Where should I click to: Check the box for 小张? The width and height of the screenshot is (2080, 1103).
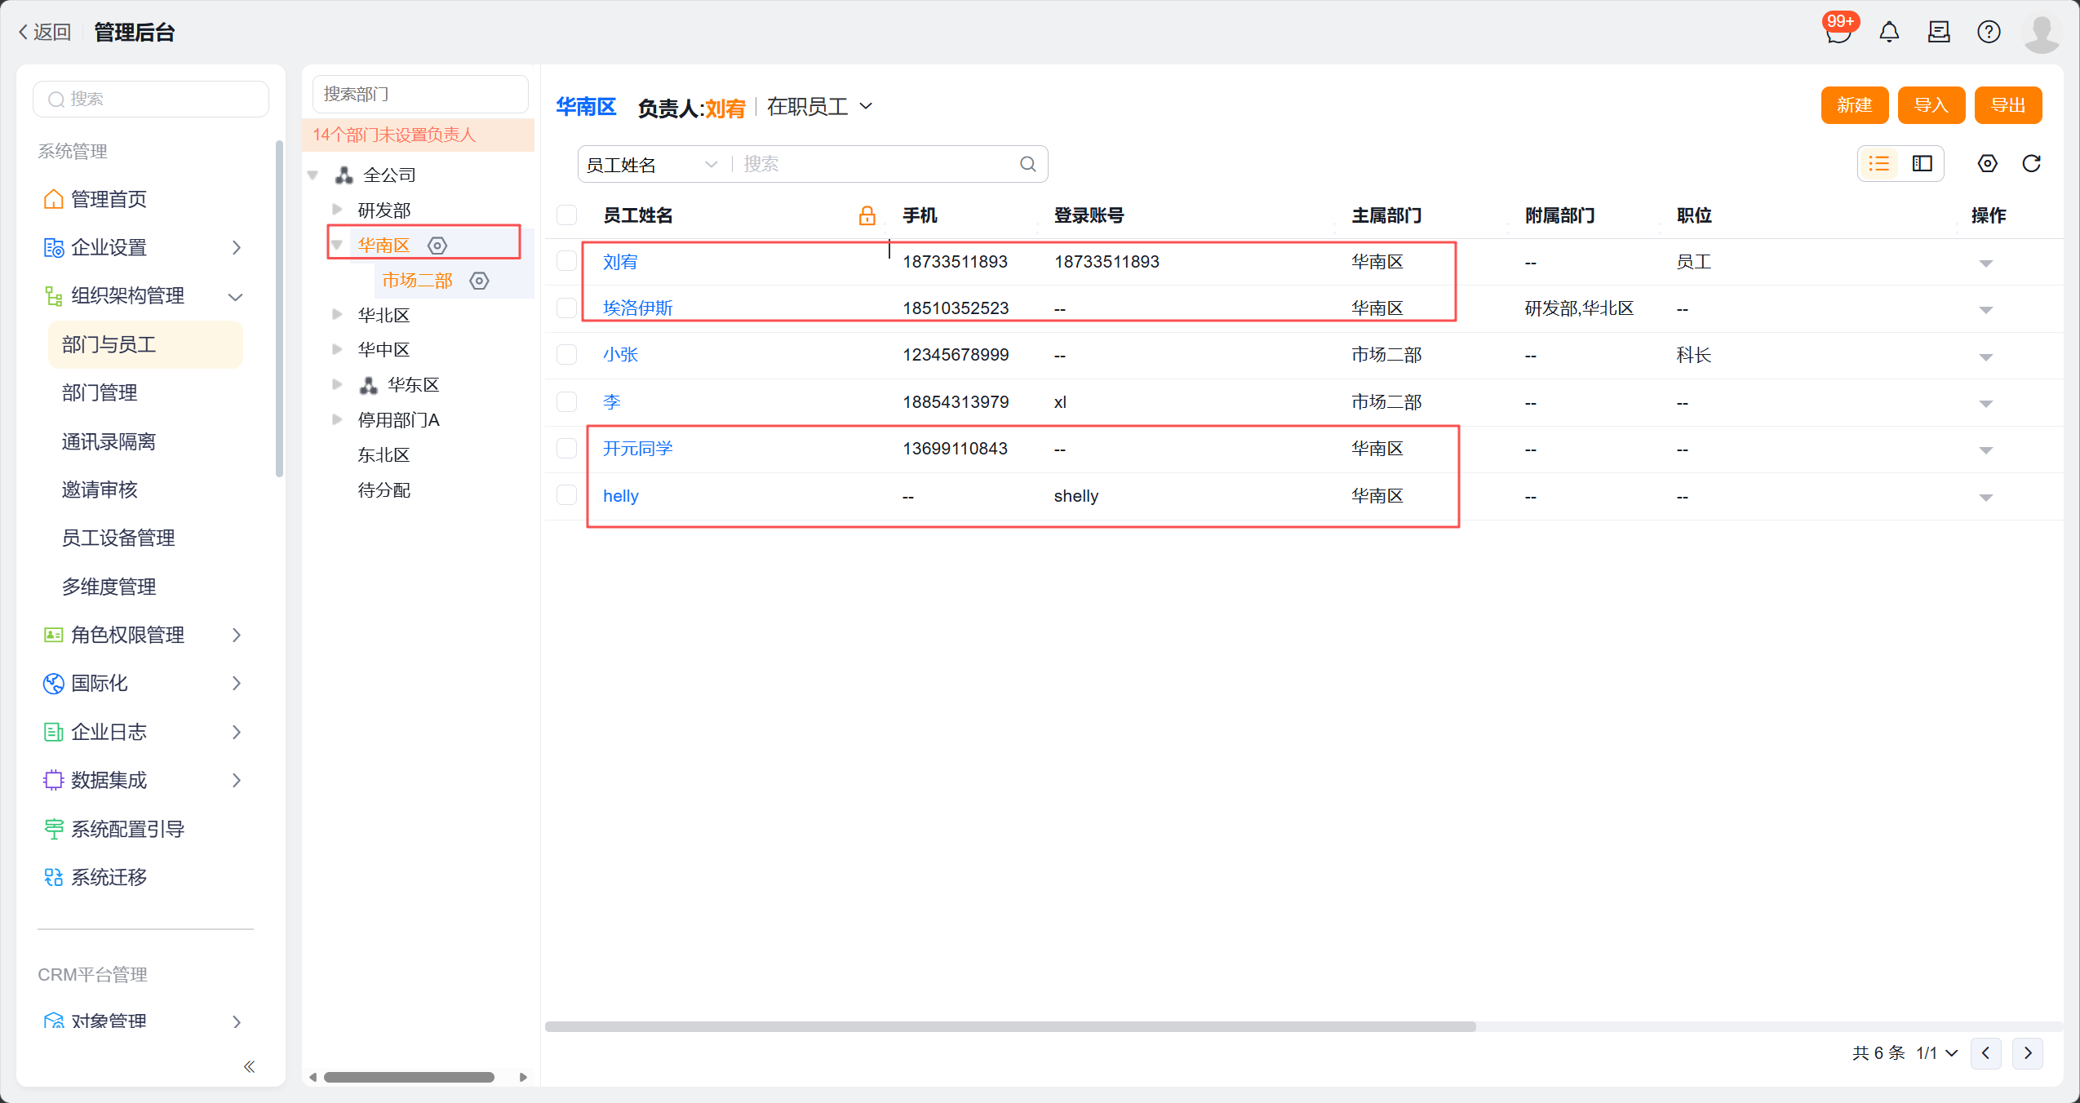point(566,354)
